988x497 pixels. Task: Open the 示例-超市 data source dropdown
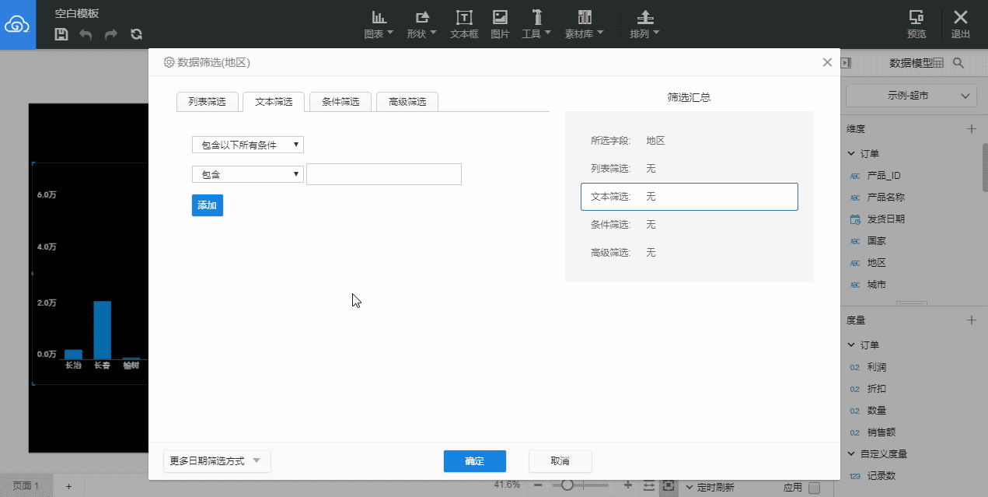coord(911,96)
